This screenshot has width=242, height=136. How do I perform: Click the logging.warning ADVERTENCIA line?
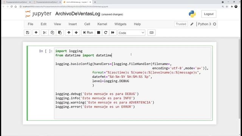coord(105,102)
